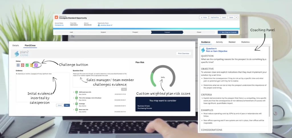Select the yellow status icon
292x138 pixels.
[32, 65]
